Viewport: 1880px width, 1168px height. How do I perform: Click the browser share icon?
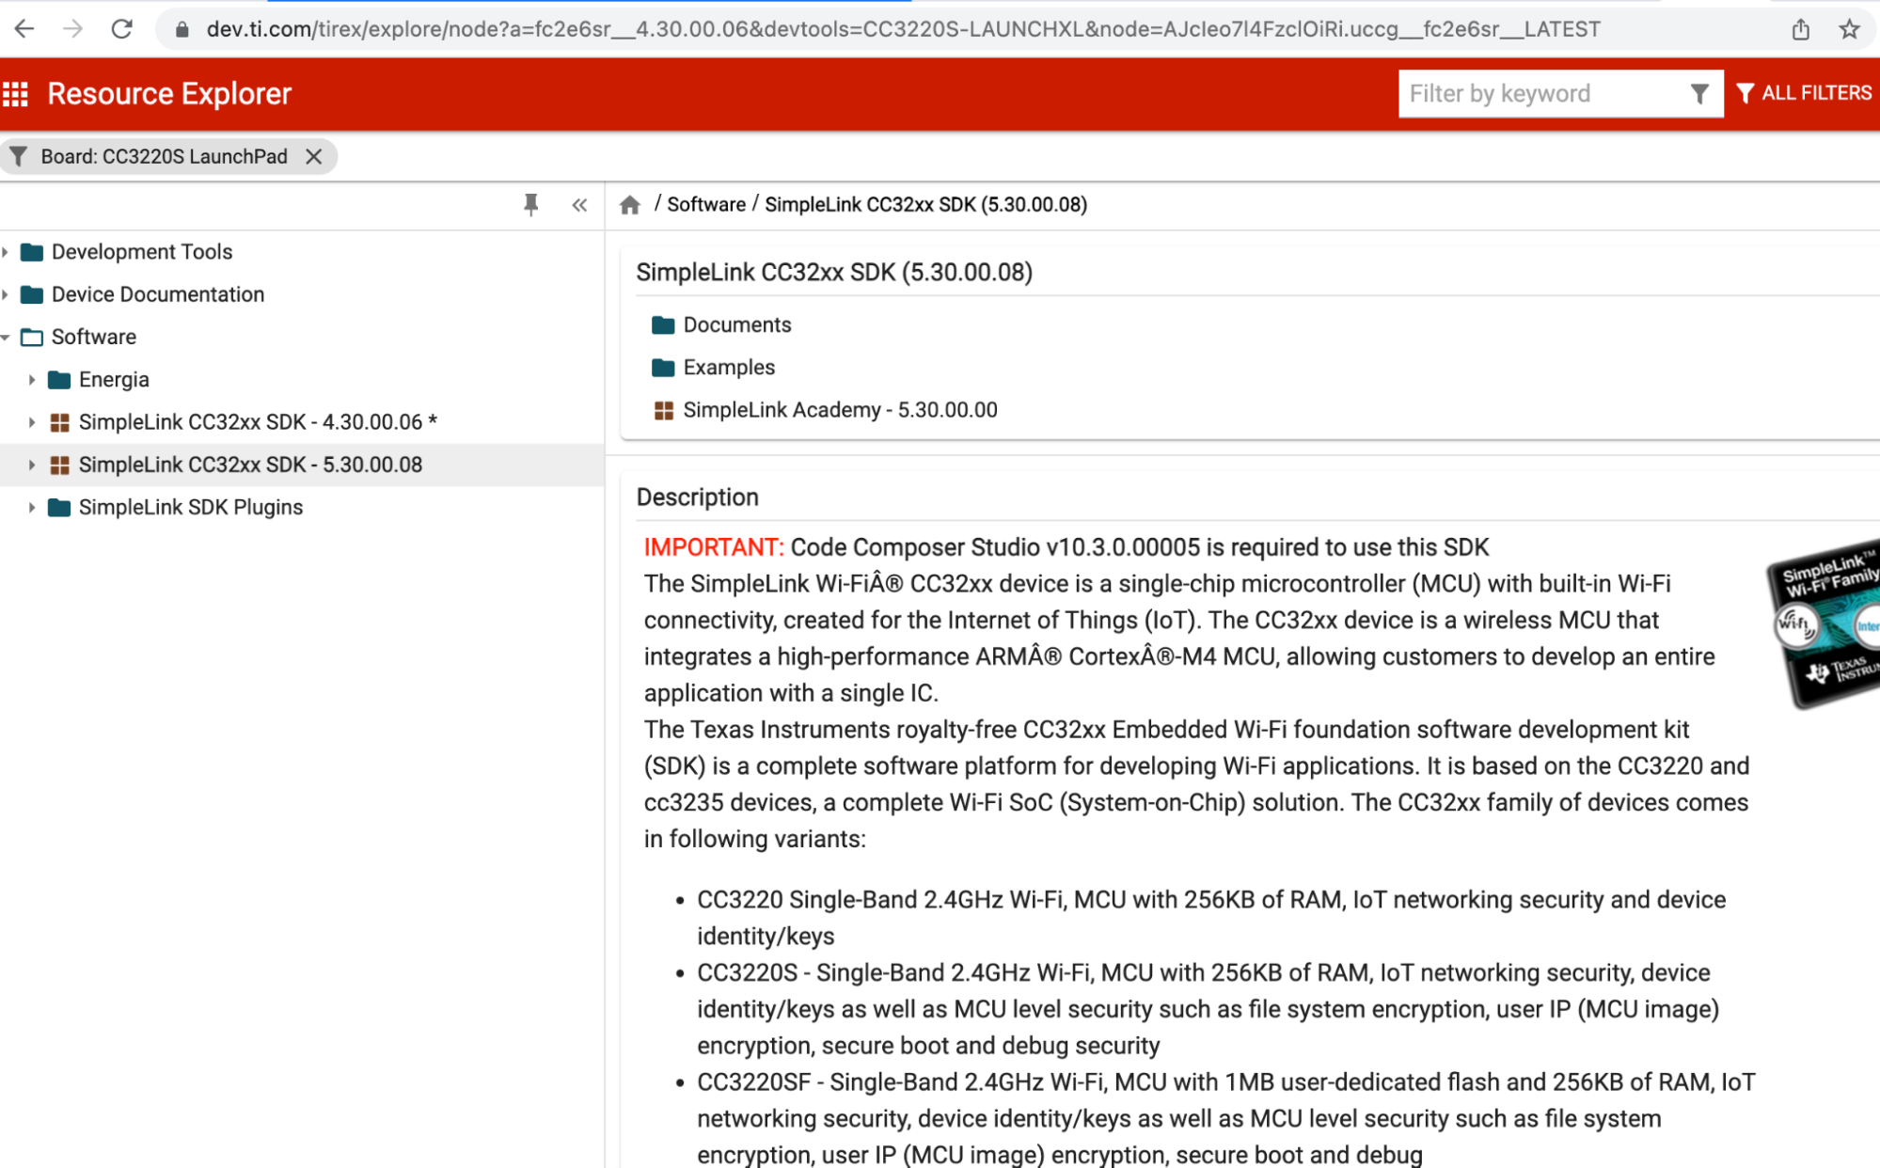[1800, 29]
